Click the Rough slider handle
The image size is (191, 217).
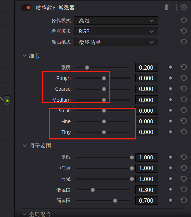tap(104, 78)
